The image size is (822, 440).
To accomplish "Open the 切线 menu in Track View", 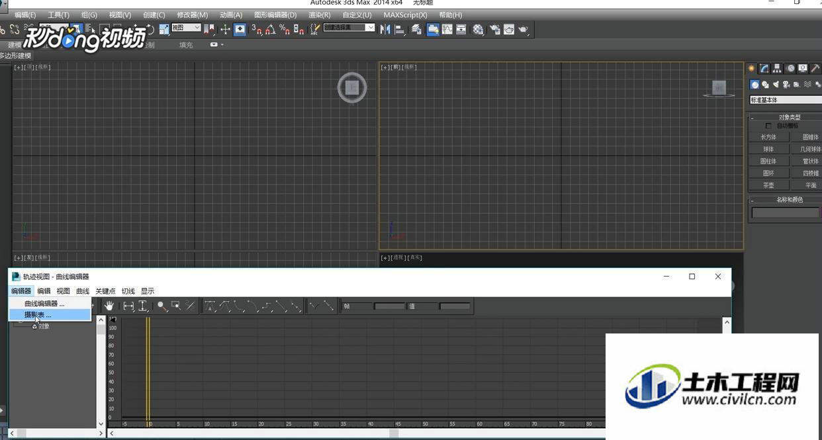I will click(x=128, y=291).
